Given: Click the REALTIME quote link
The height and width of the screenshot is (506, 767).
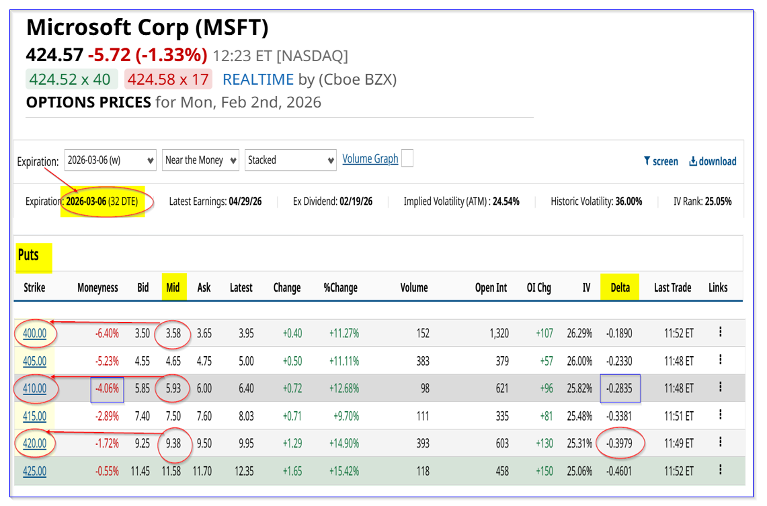Looking at the screenshot, I should 258,79.
